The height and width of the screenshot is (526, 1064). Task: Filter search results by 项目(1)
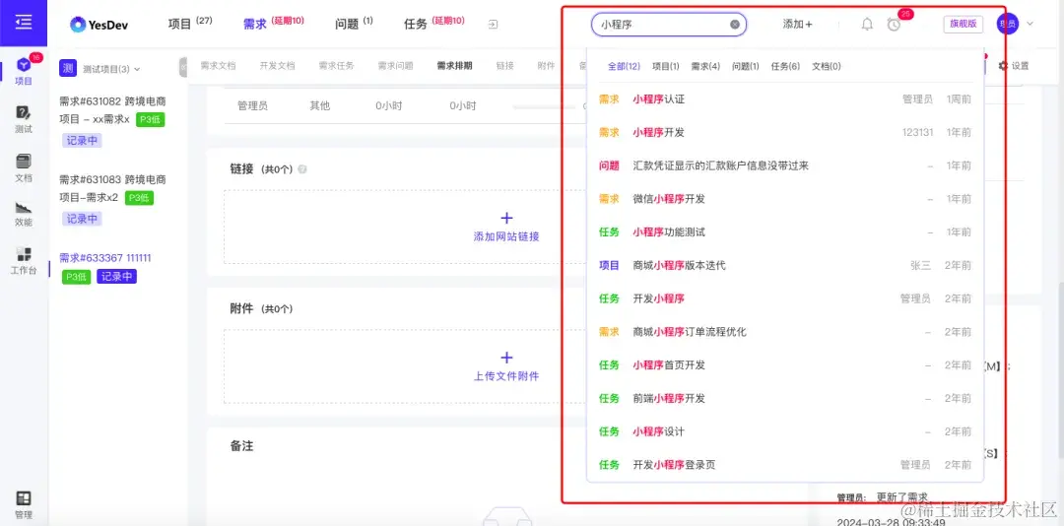click(666, 66)
